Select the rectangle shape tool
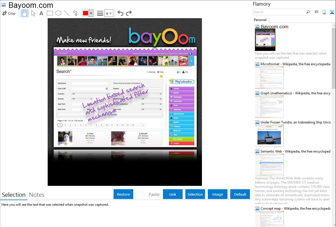 point(50,13)
